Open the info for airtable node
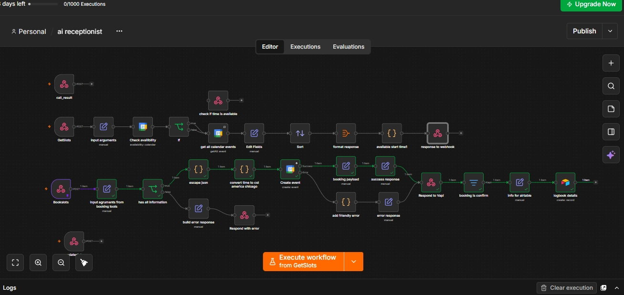The height and width of the screenshot is (295, 624). 519,182
